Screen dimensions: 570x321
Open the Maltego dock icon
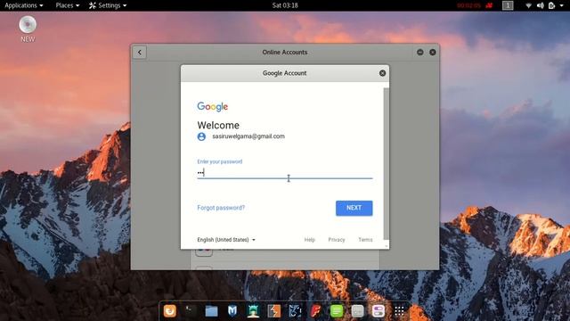click(295, 311)
